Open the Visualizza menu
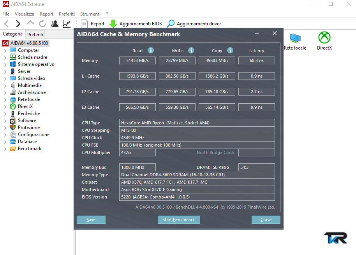This screenshot has height=255, width=356. point(25,14)
